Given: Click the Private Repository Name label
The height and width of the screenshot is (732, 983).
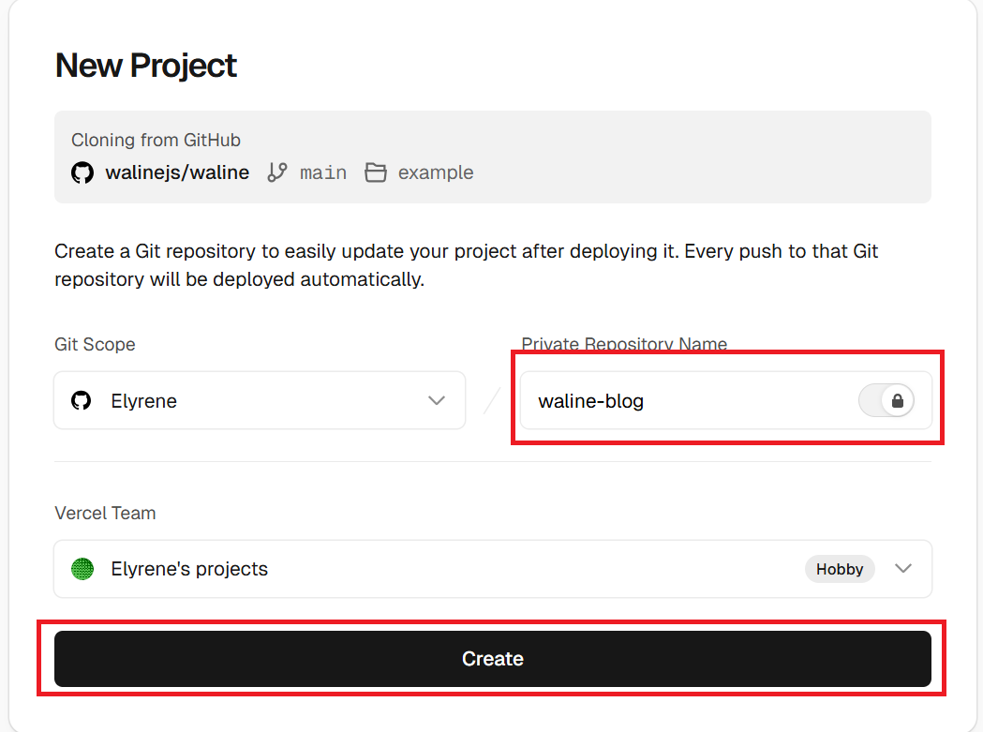Looking at the screenshot, I should (624, 344).
